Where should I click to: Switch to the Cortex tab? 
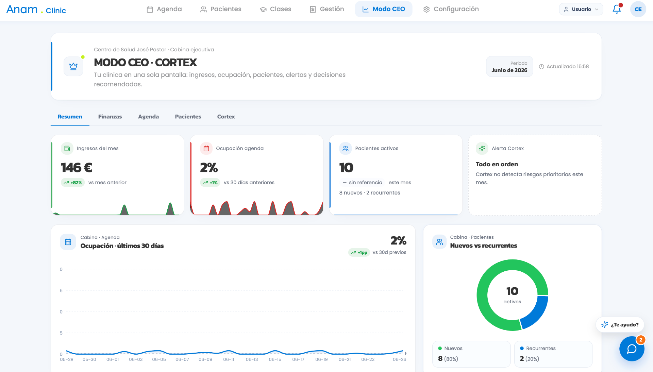(x=226, y=117)
